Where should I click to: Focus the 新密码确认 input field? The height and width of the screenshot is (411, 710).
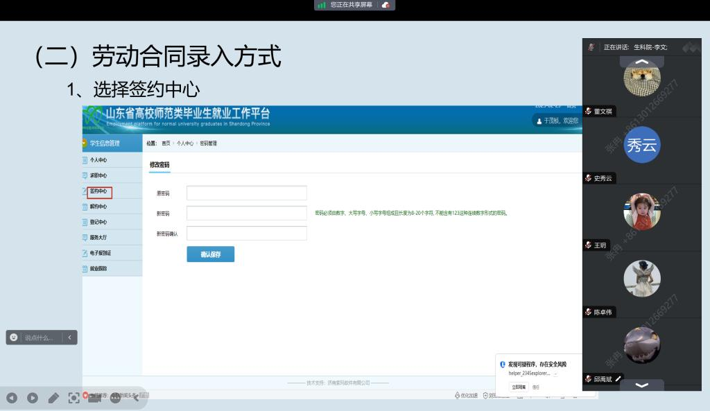coord(246,234)
